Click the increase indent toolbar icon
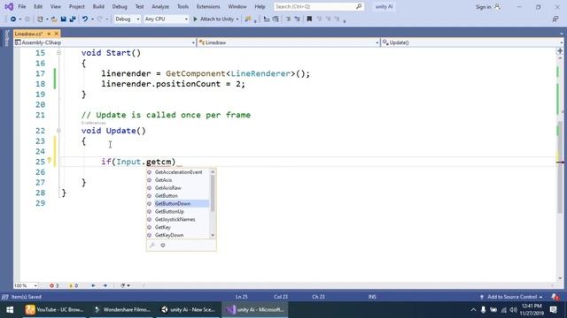The width and height of the screenshot is (567, 318). [298, 19]
